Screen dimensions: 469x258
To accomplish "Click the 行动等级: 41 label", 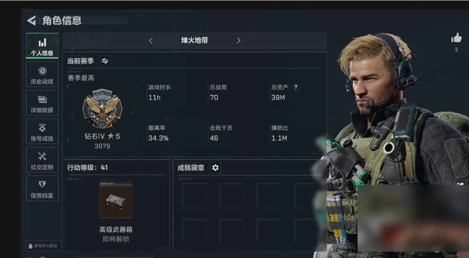I will (87, 168).
